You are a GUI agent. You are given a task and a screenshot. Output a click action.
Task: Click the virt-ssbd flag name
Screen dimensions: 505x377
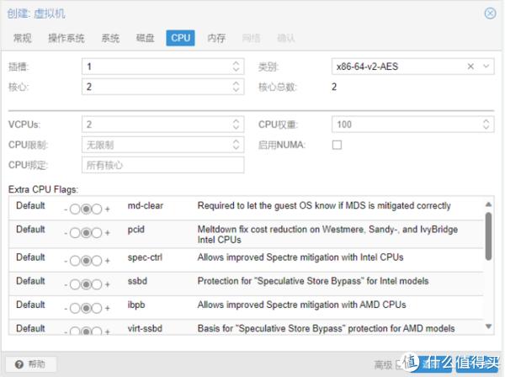click(145, 329)
